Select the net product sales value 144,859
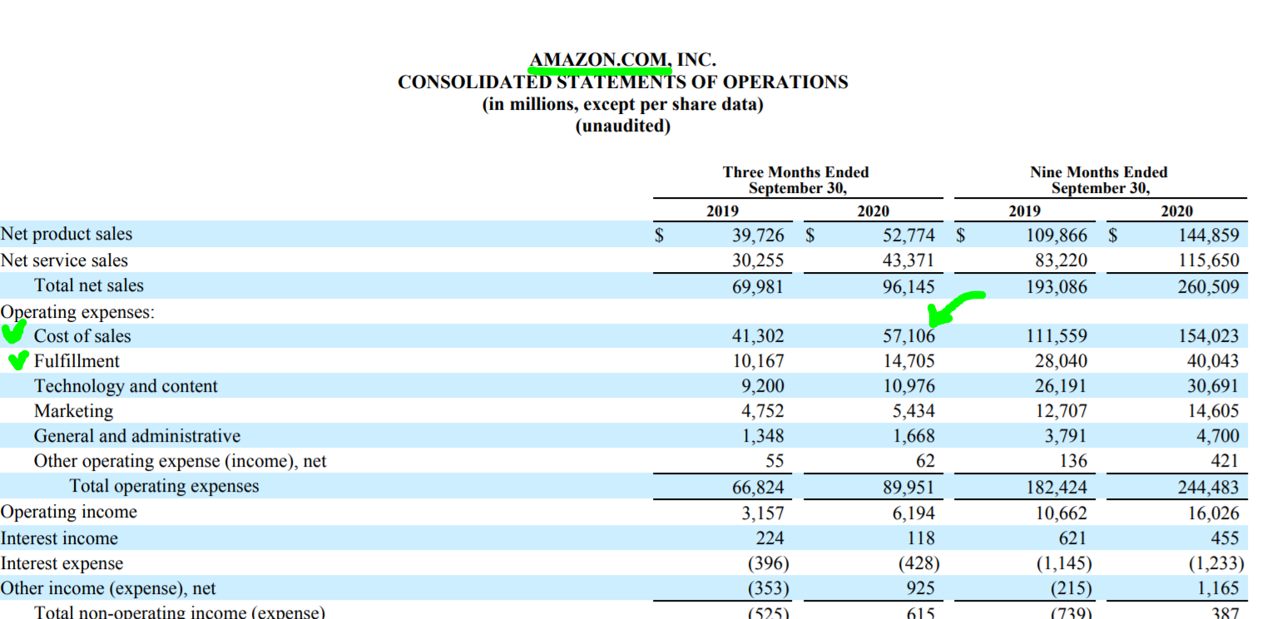1272x619 pixels. [x=1208, y=235]
